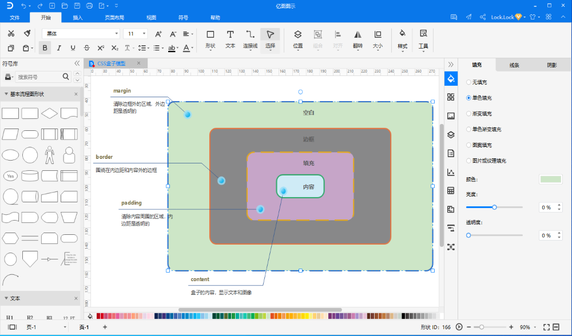Open the 文件 menu

[x=15, y=18]
